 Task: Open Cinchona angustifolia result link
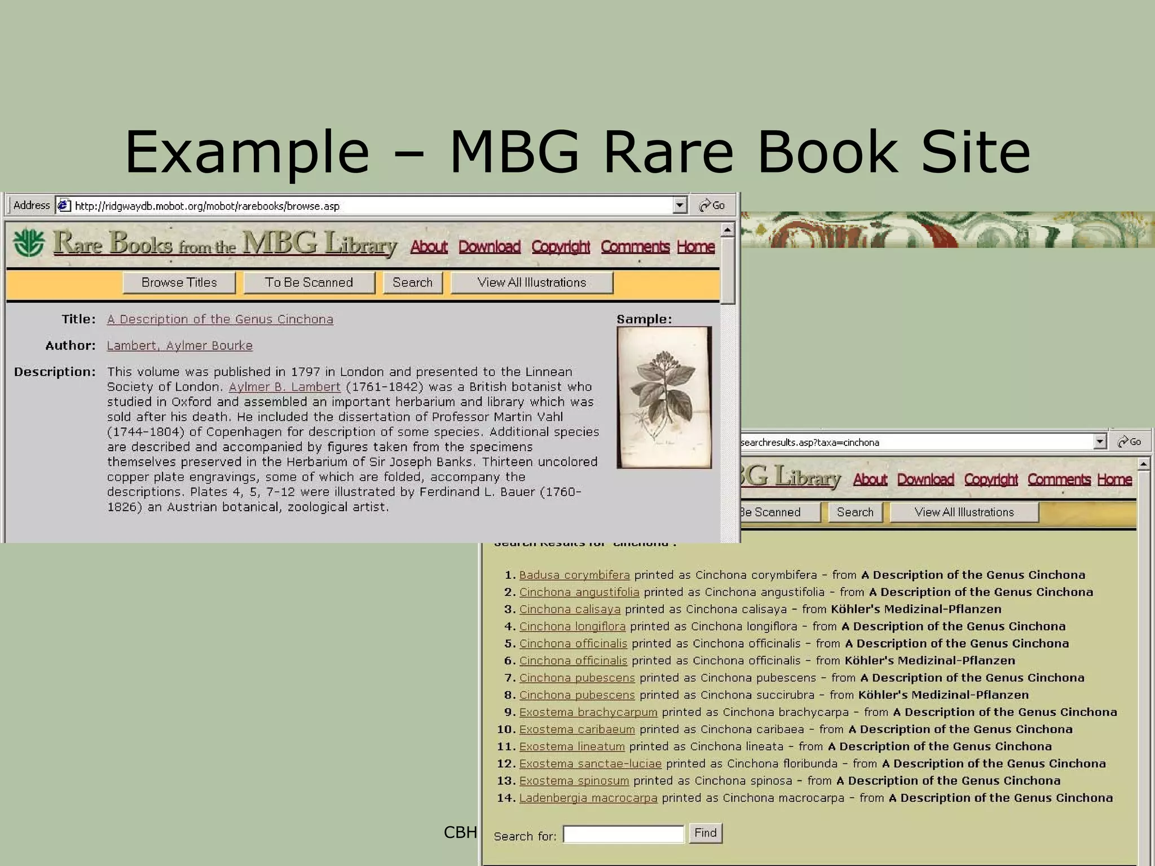(579, 593)
